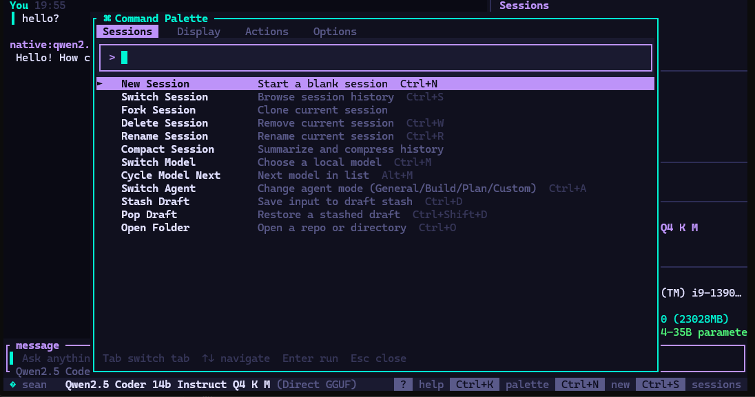The height and width of the screenshot is (397, 755).
Task: Click the 'native:qwen2.' response label
Action: pyautogui.click(x=50, y=45)
